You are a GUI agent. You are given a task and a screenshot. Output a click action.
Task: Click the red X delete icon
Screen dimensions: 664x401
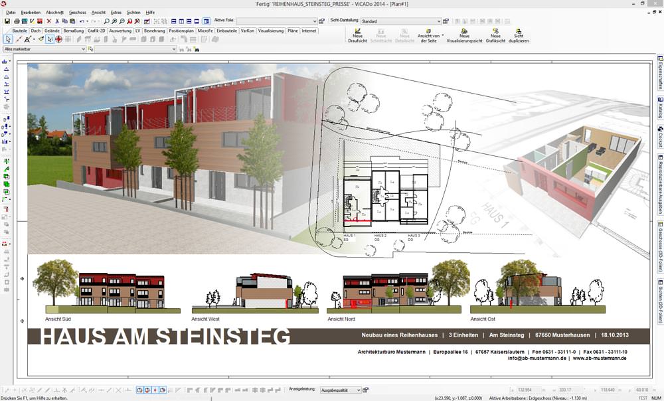(48, 21)
